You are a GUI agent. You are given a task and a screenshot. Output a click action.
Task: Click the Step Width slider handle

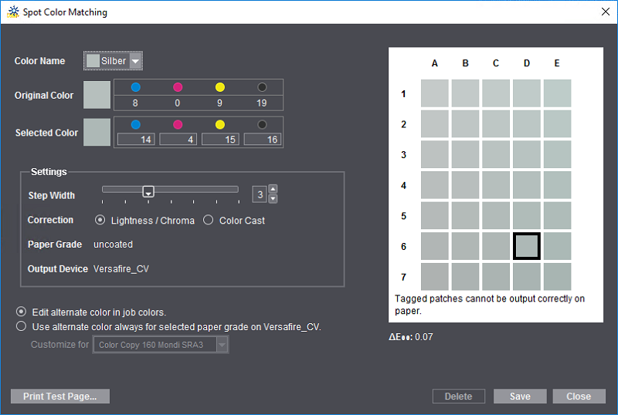pyautogui.click(x=148, y=191)
